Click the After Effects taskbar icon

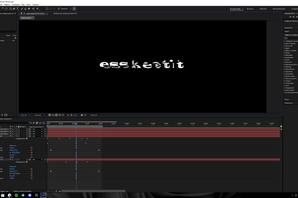[43, 195]
